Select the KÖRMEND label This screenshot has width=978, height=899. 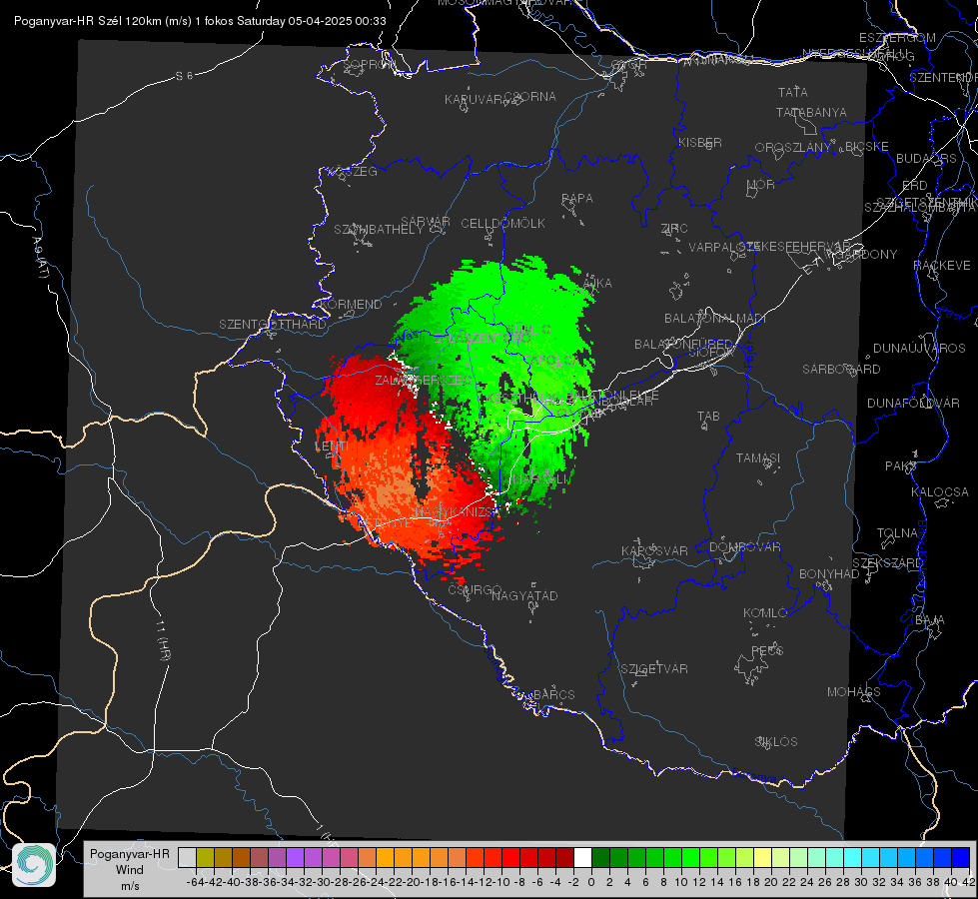point(351,305)
